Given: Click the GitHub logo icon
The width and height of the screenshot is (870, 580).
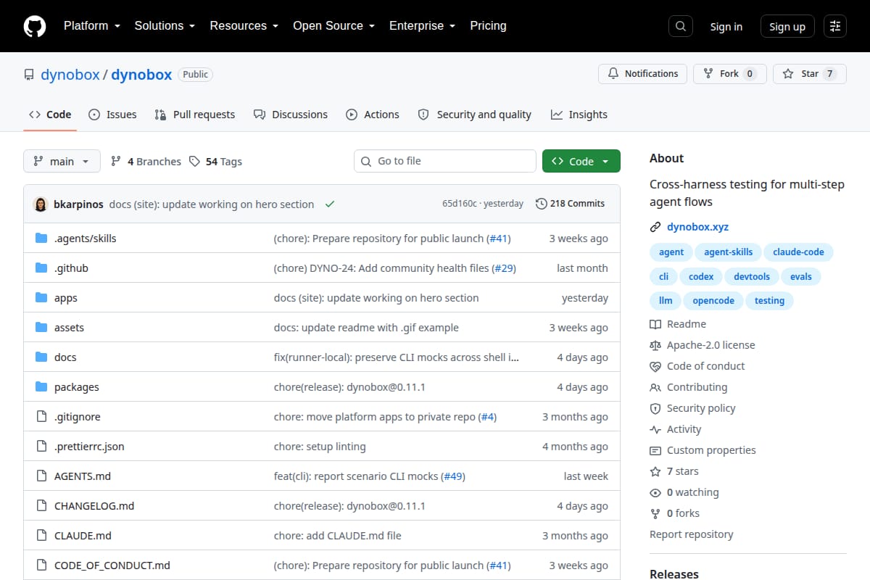Looking at the screenshot, I should 35,26.
